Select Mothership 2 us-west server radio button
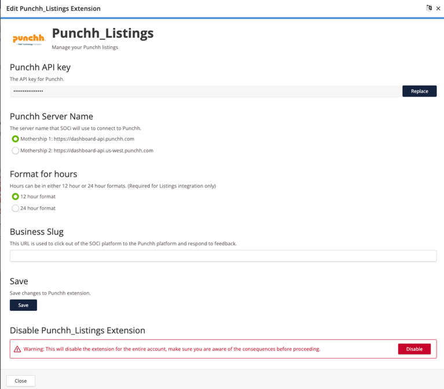This screenshot has width=444, height=389. click(x=15, y=151)
